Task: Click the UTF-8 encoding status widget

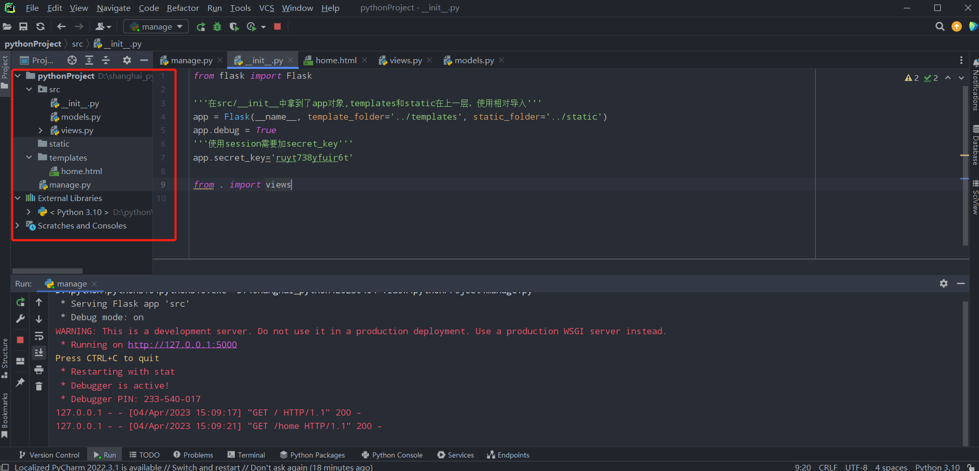Action: pyautogui.click(x=856, y=467)
